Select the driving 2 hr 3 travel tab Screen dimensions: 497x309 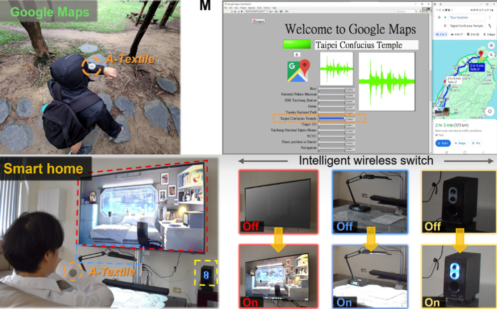click(x=441, y=34)
